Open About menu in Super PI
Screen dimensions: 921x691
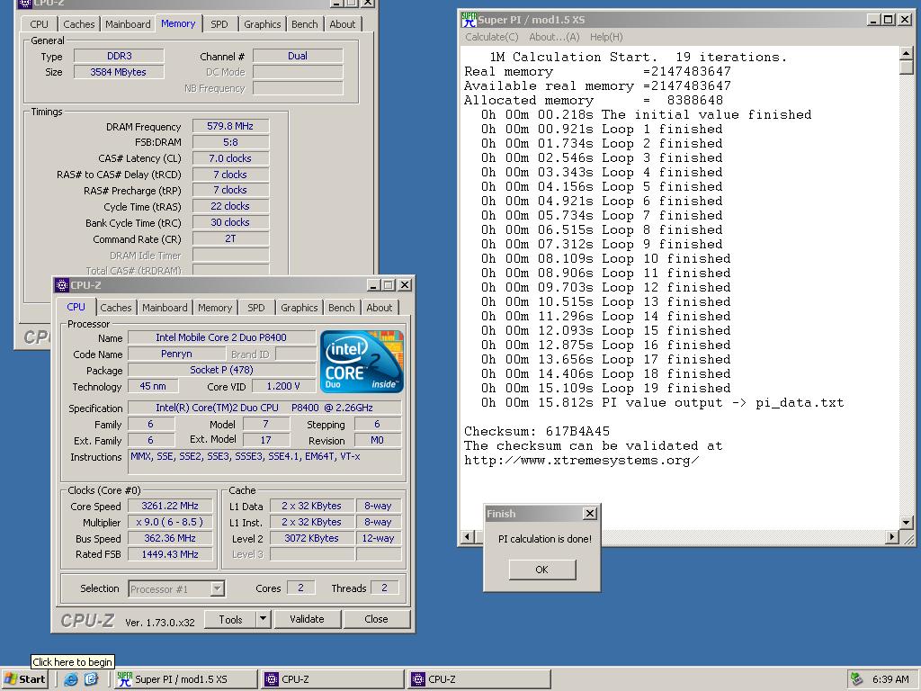[x=554, y=37]
